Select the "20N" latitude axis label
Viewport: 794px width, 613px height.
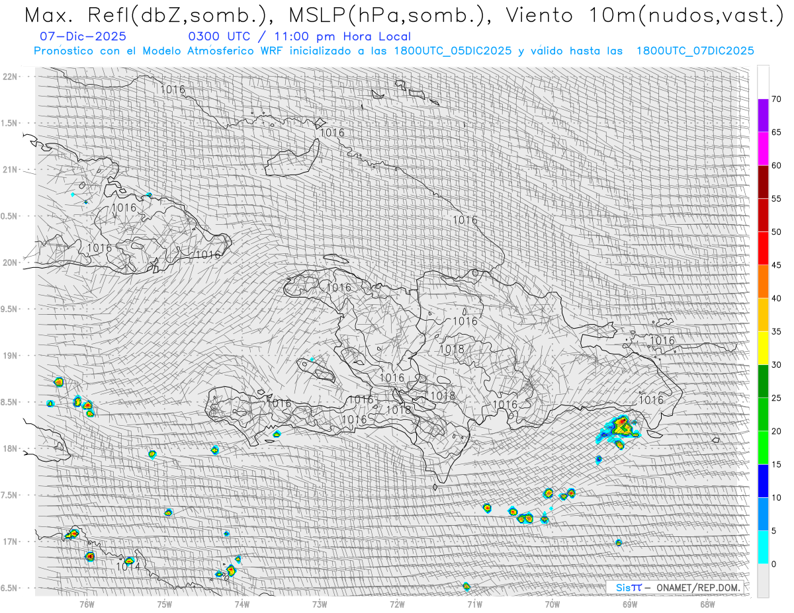coord(11,263)
